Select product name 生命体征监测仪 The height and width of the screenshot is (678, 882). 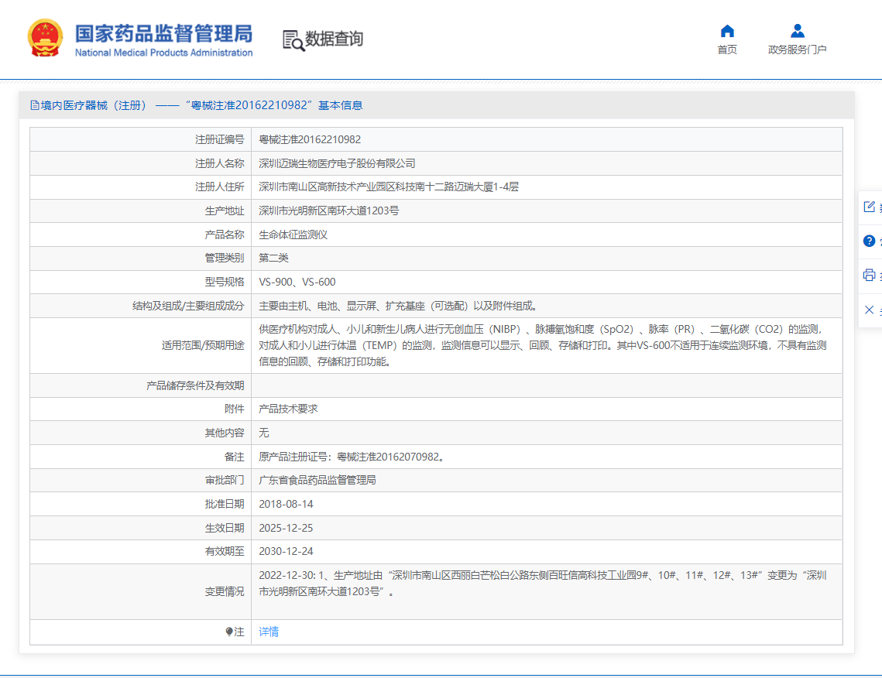(x=293, y=235)
